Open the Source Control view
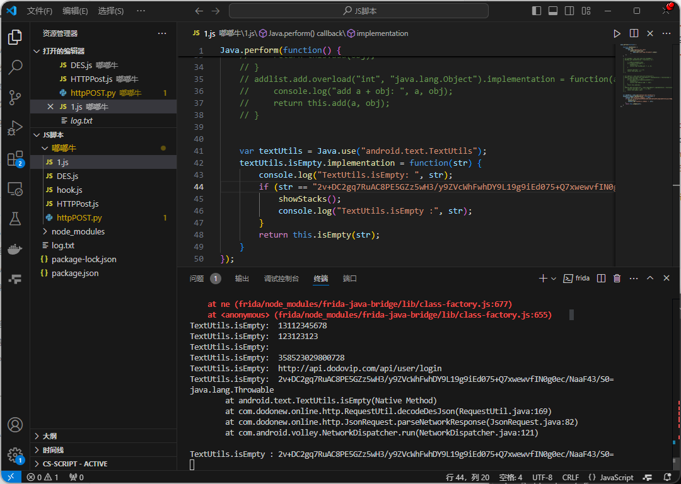 point(15,97)
